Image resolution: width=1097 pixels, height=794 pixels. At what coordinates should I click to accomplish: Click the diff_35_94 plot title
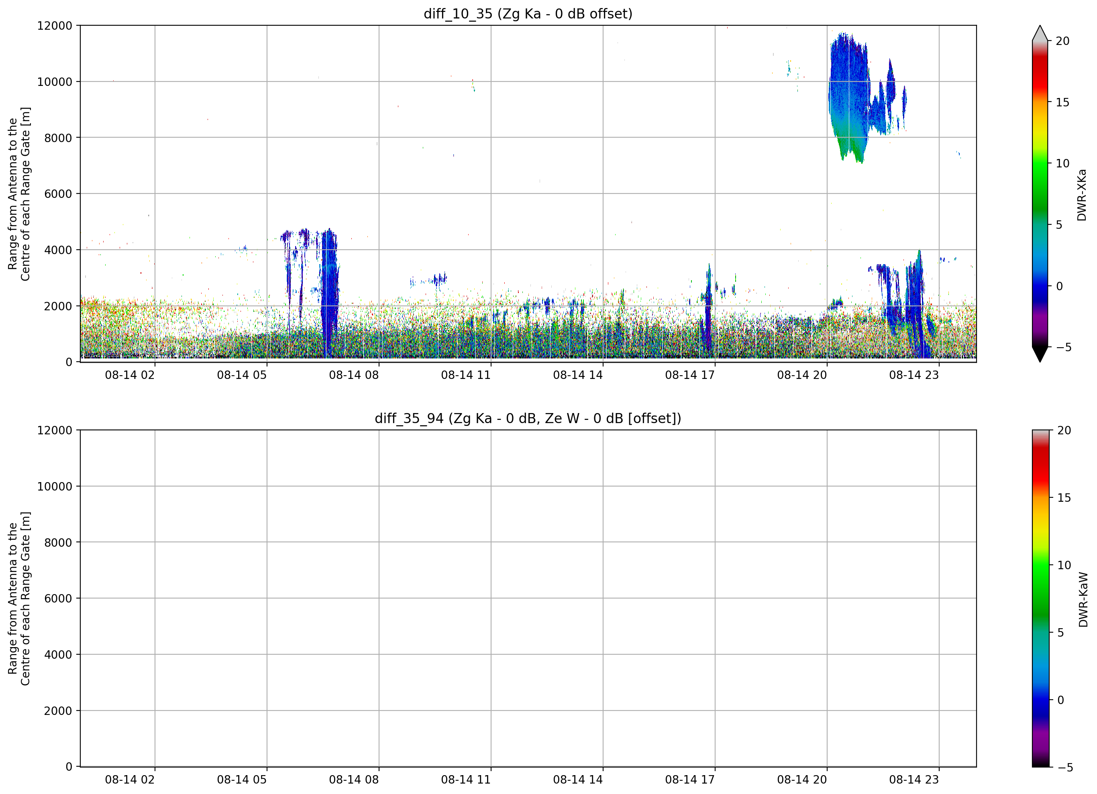pos(528,418)
